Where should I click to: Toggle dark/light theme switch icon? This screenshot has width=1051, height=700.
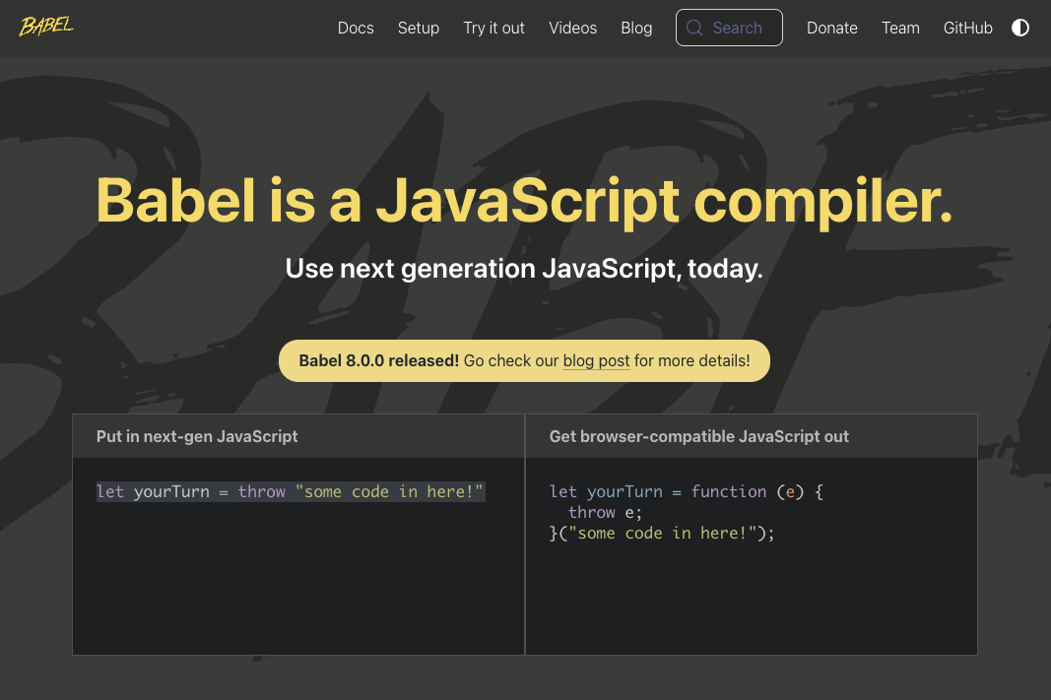pos(1020,28)
